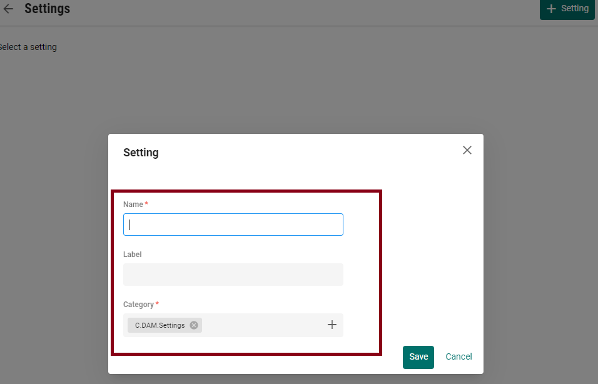Cancel the Setting dialog

(x=459, y=356)
